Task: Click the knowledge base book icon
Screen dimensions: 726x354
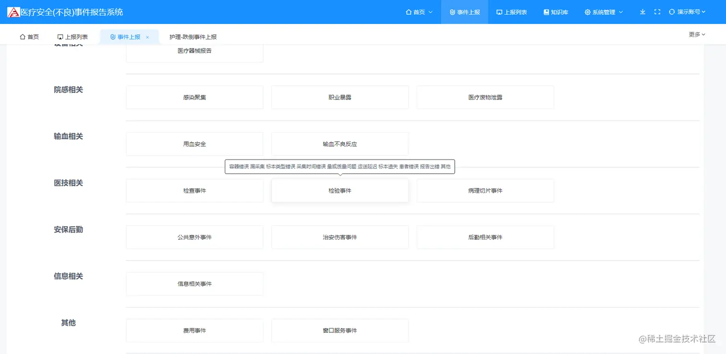Action: 546,12
